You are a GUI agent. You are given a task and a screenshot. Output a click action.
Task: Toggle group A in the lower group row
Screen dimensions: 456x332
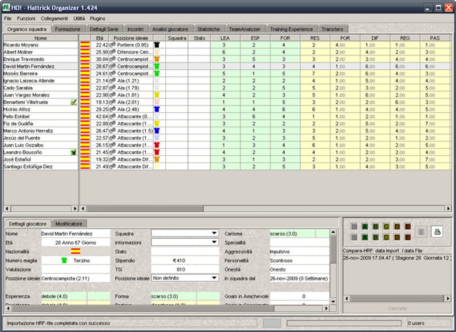click(365, 237)
